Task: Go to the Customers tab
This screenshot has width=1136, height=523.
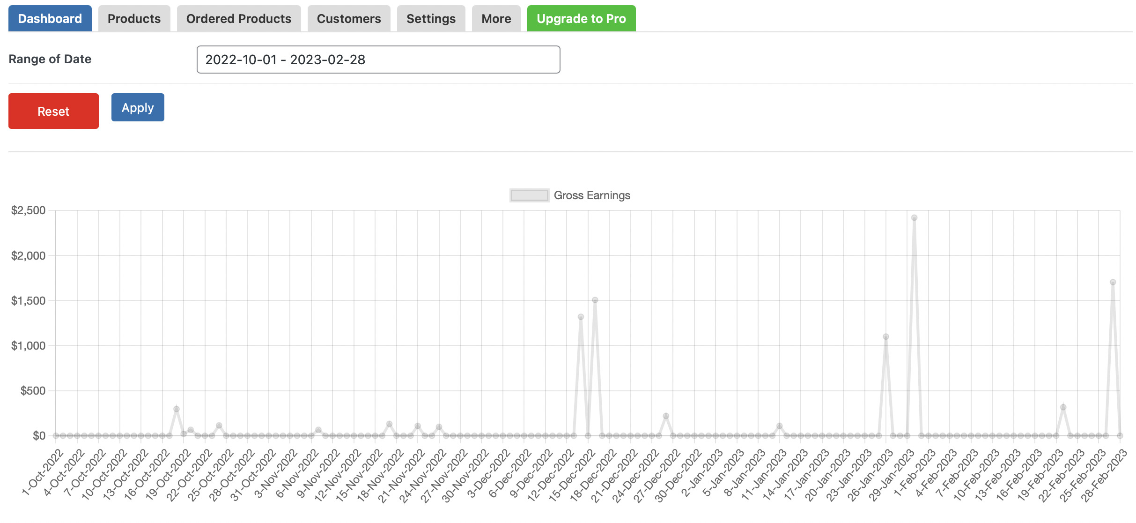Action: click(x=349, y=19)
